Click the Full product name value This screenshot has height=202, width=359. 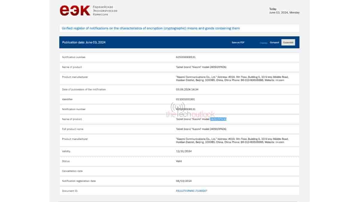point(201,129)
